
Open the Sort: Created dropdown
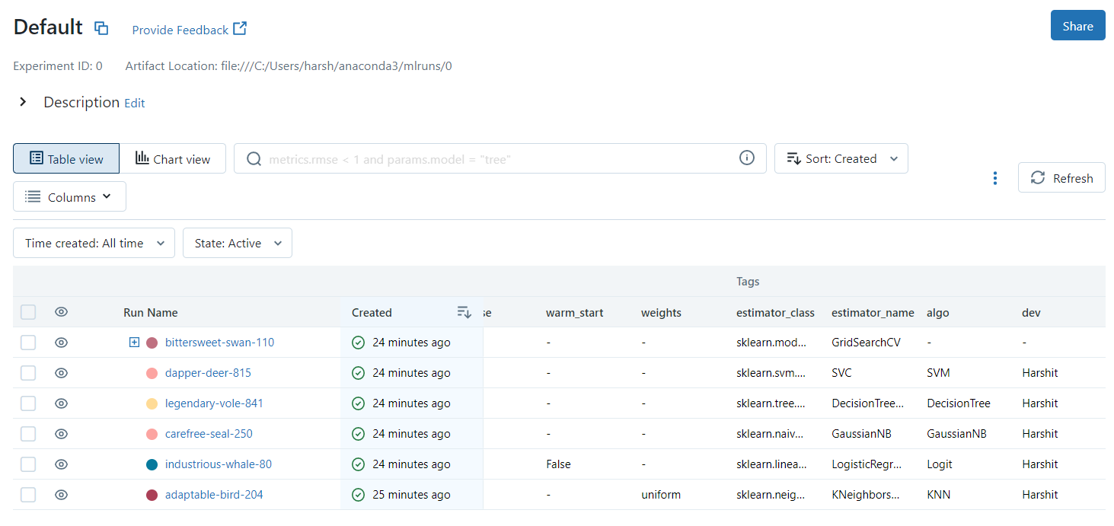[x=841, y=158]
